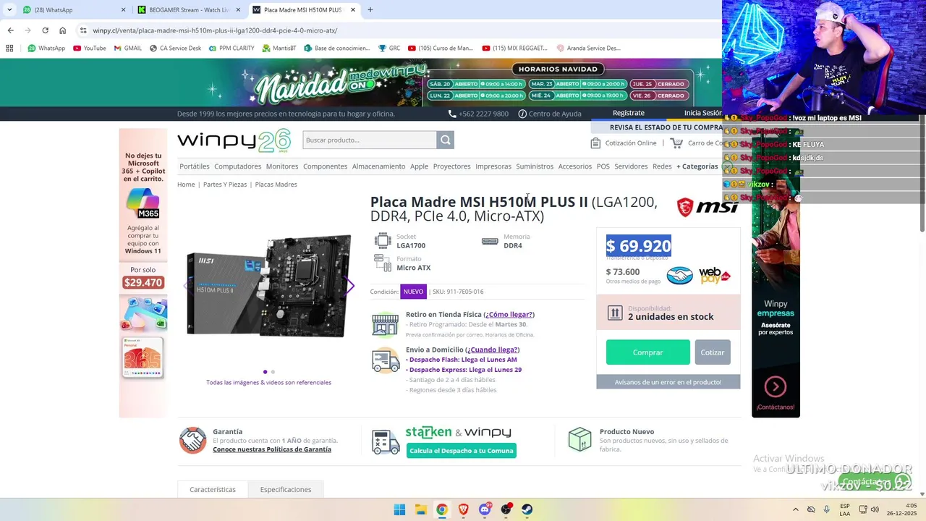Viewport: 926px width, 521px height.
Task: Open the Impresoras category menu
Action: [493, 166]
